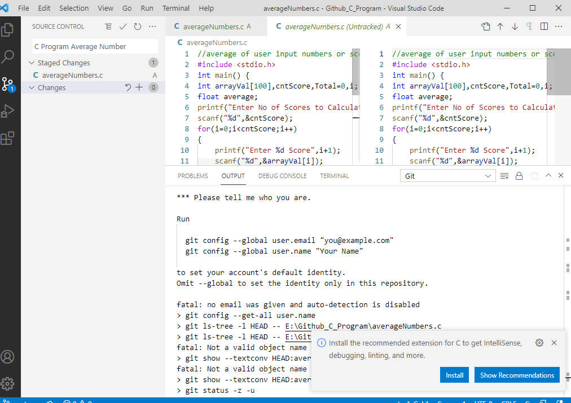The height and width of the screenshot is (403, 571).
Task: Go to previous change arrow
Action: (x=500, y=26)
